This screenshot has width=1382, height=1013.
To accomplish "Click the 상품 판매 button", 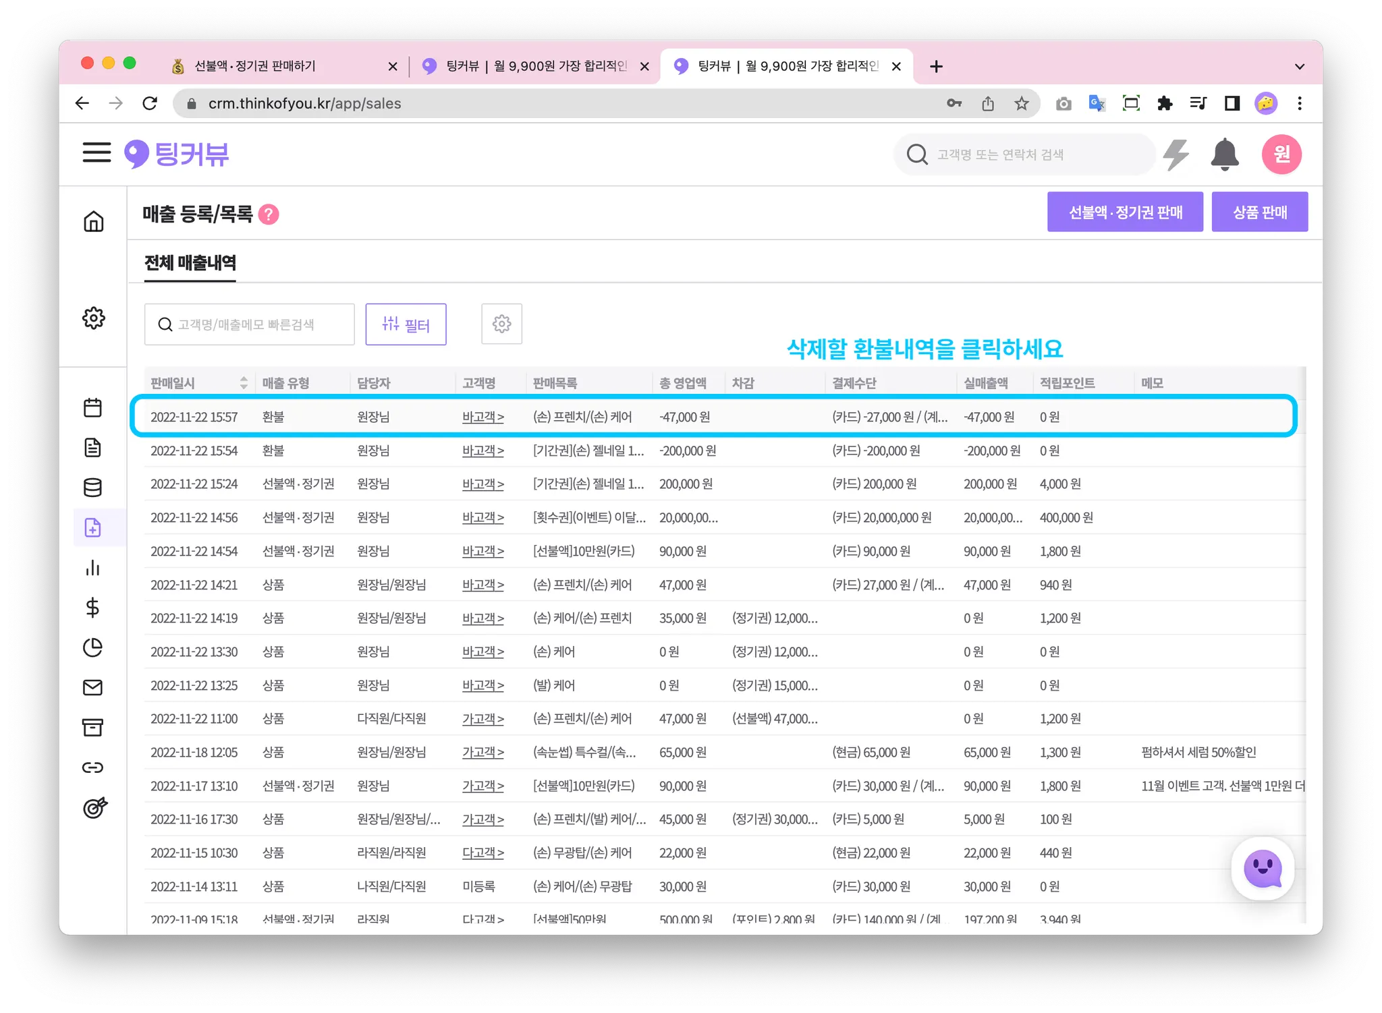I will click(1259, 212).
